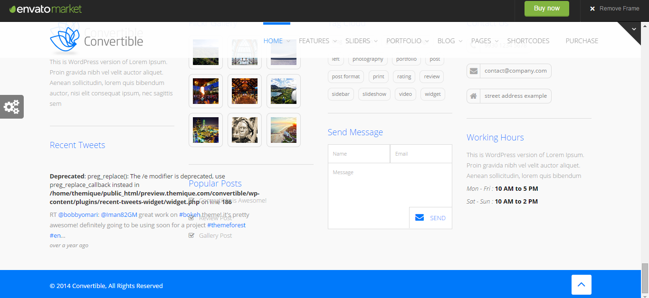Click the page vertical scrollbar thumb
649x298 pixels.
[645, 279]
